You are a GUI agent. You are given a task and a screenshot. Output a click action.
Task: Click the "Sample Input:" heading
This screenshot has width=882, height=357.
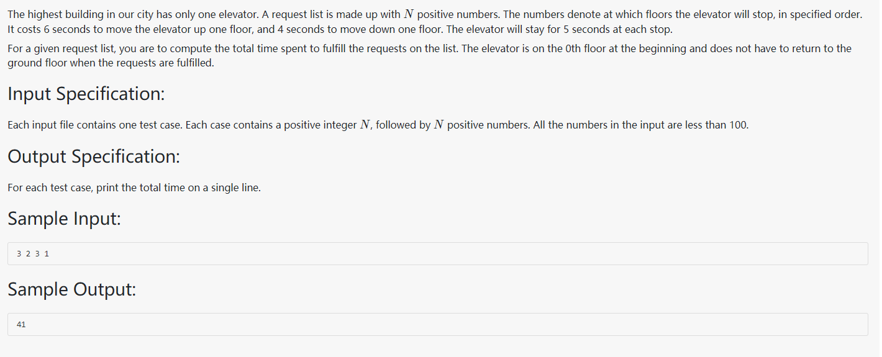[64, 219]
